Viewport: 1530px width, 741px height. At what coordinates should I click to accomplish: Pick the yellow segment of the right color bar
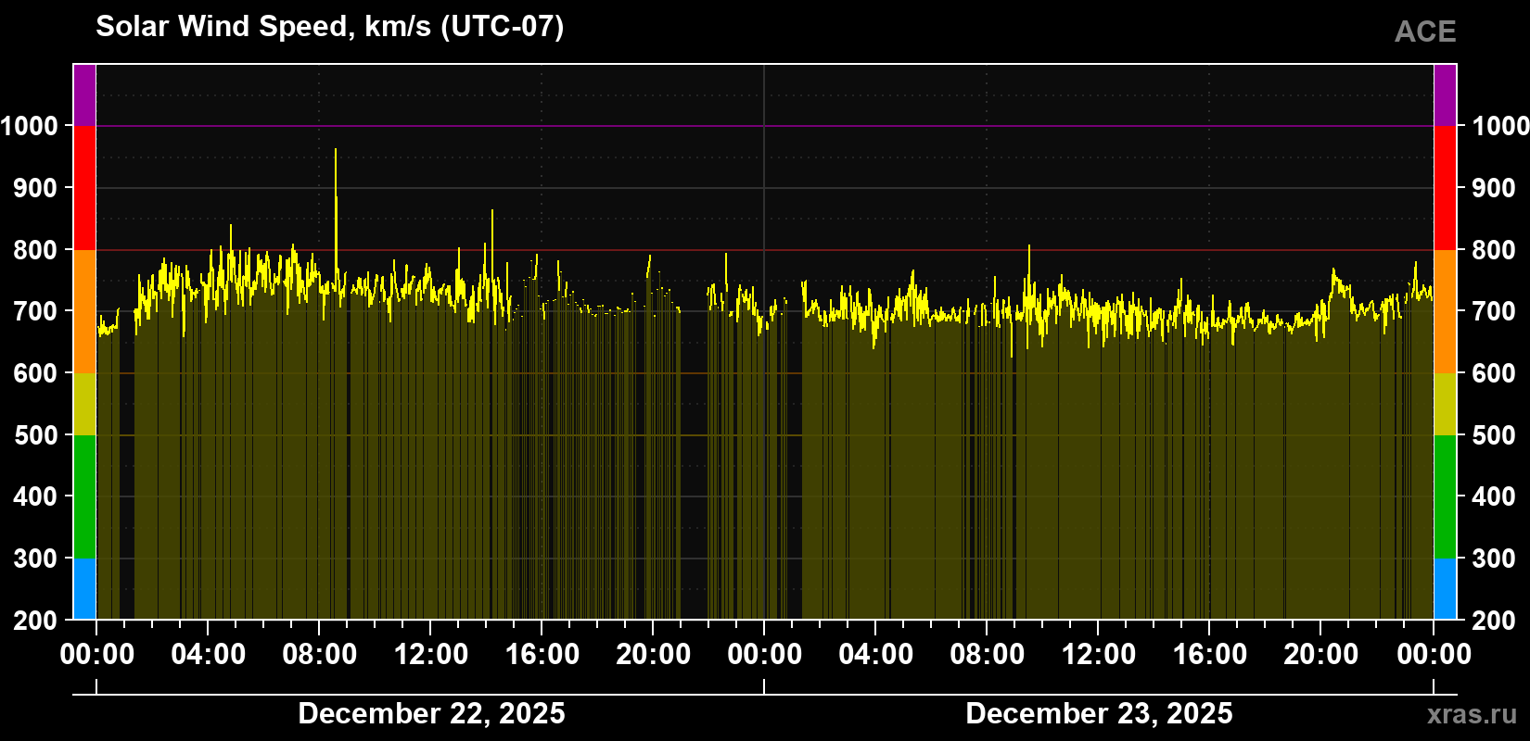[1445, 404]
